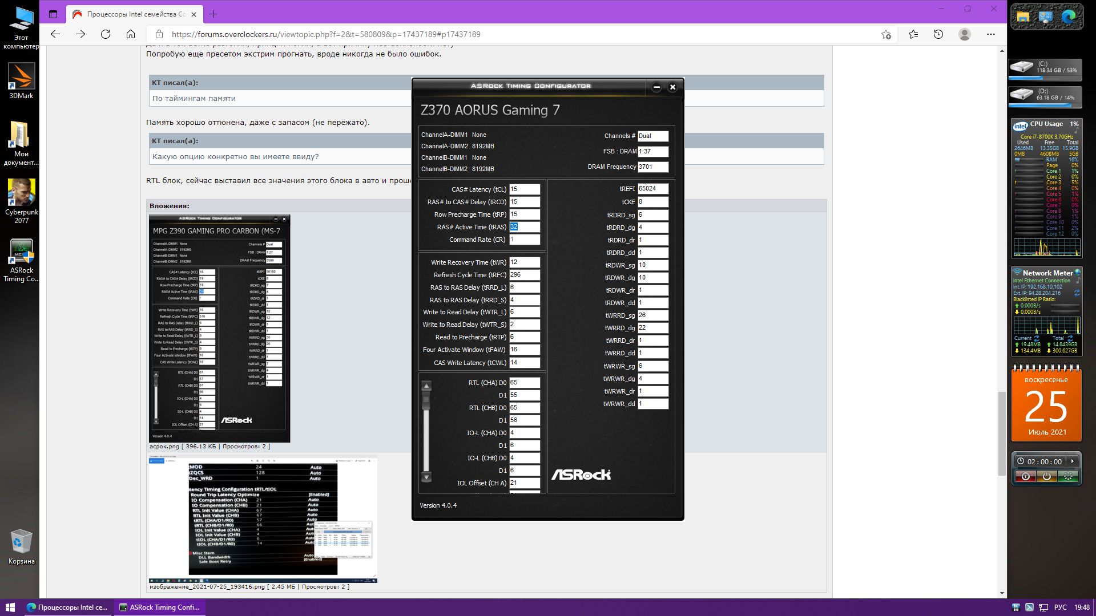Image resolution: width=1096 pixels, height=616 pixels.
Task: Open browser history panel
Action: coord(938,34)
